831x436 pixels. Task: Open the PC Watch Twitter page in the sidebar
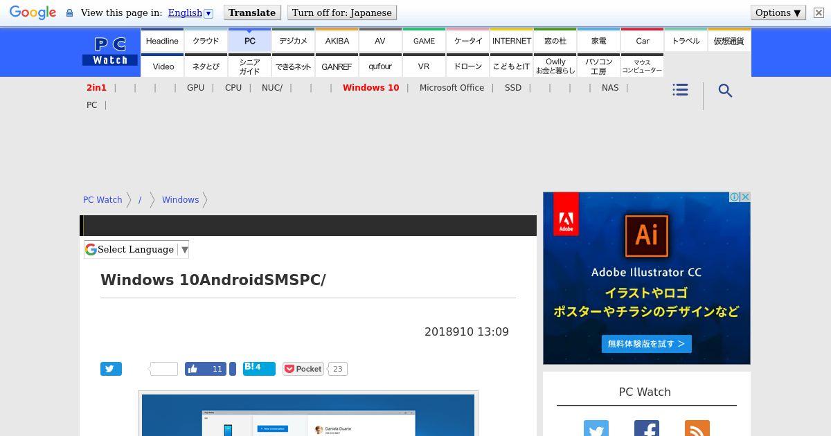pos(596,428)
